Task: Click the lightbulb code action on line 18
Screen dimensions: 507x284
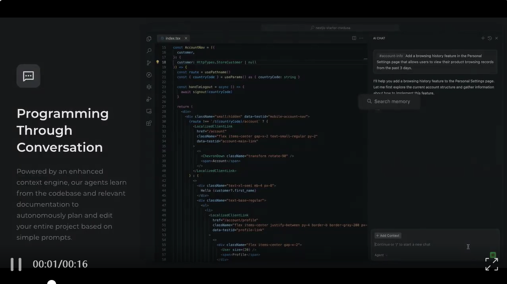Action: pos(158,62)
